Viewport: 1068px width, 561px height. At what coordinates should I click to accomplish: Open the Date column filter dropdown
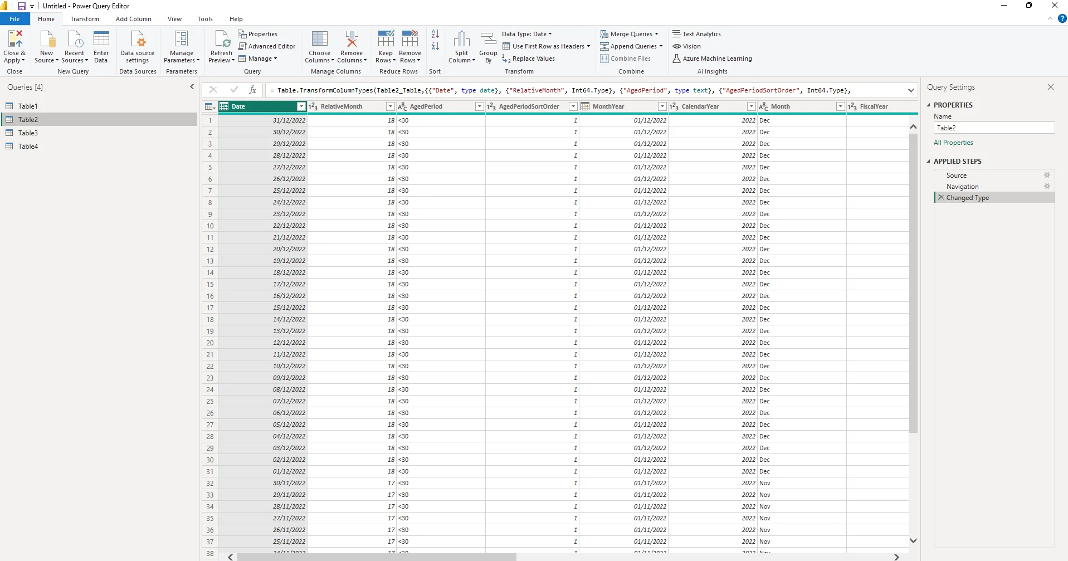pos(301,106)
